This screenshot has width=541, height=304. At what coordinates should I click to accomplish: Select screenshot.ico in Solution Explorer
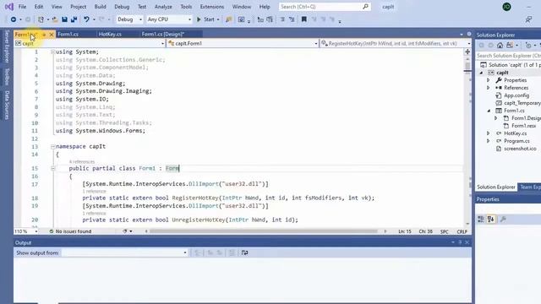(520, 149)
